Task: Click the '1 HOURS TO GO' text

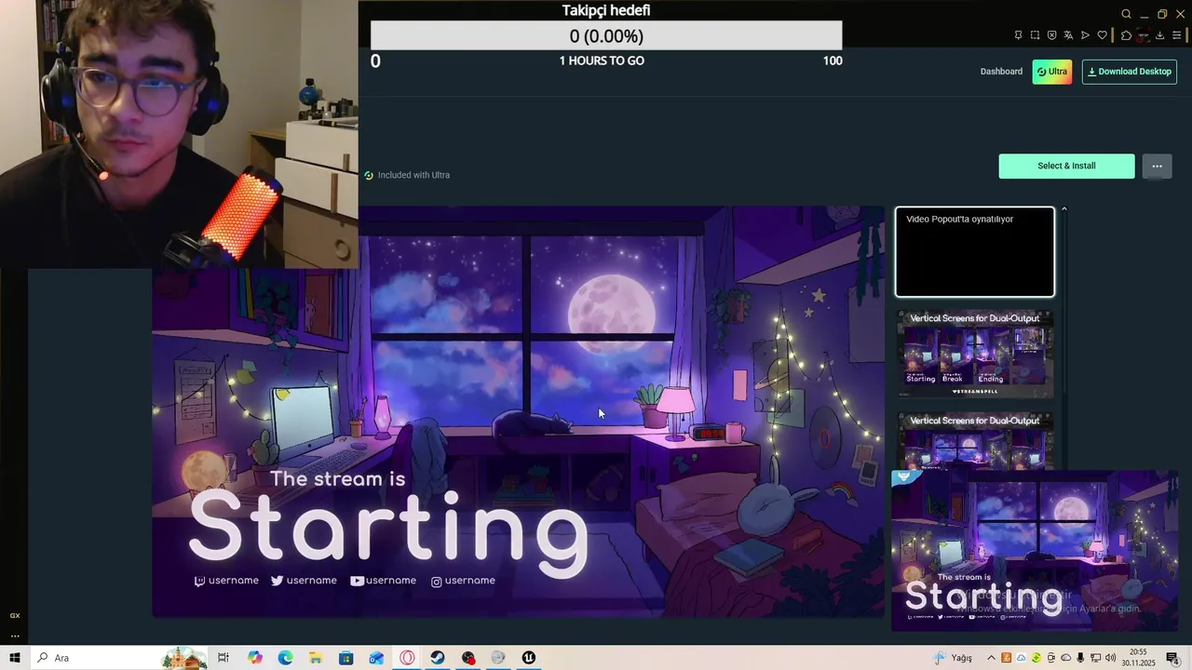Action: pos(602,60)
